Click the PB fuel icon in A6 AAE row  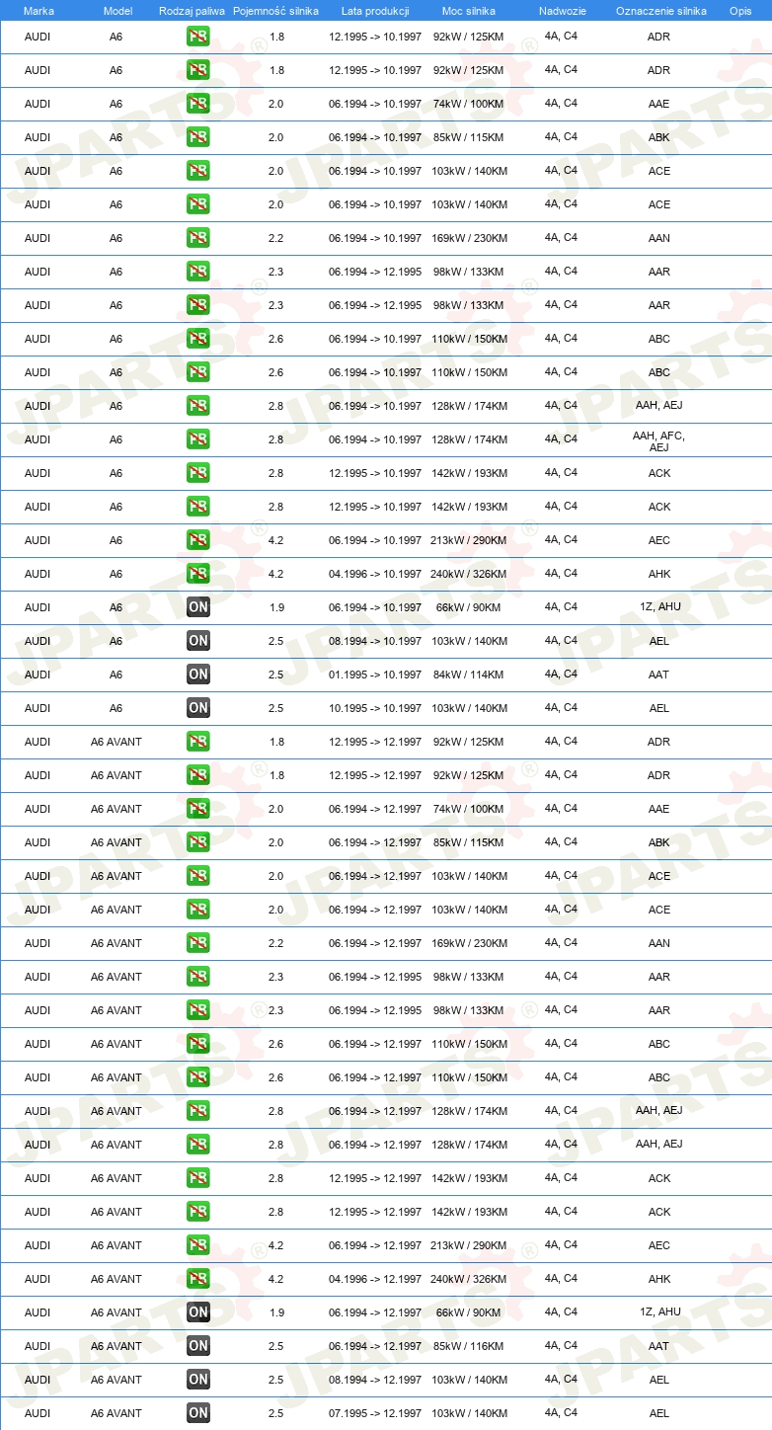pos(198,104)
